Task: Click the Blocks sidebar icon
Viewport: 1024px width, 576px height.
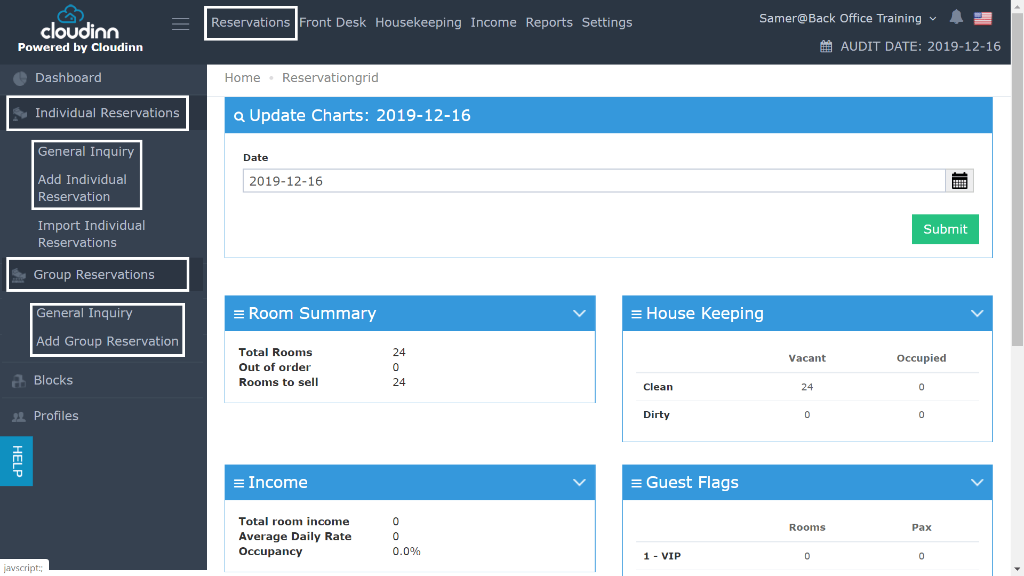Action: point(19,381)
